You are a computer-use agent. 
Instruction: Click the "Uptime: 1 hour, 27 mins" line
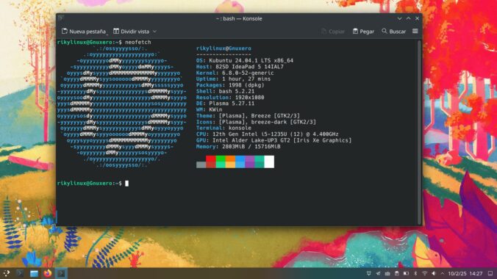click(x=233, y=79)
